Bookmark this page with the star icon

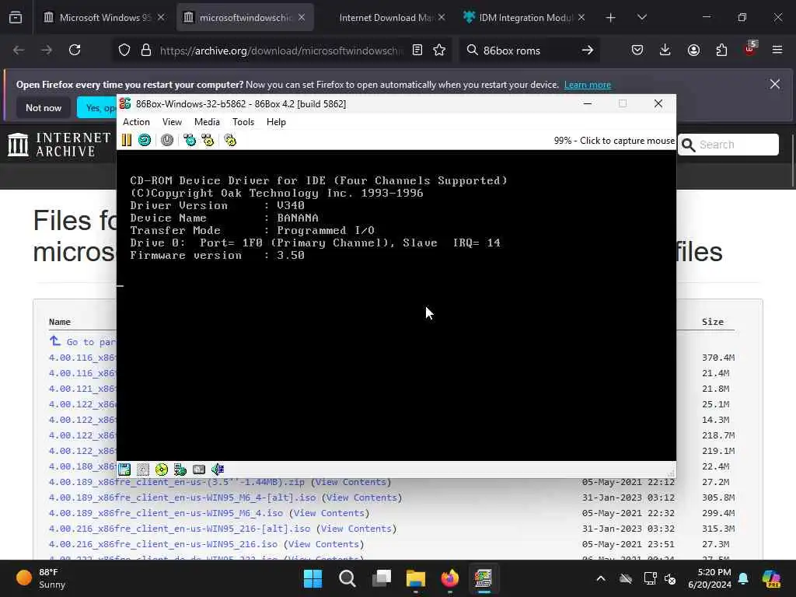click(439, 50)
